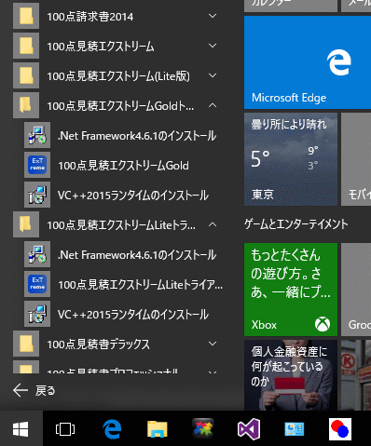Click the VC++2015 installer icon under the Lite trial folder
The width and height of the screenshot is (371, 446).
pyautogui.click(x=37, y=314)
